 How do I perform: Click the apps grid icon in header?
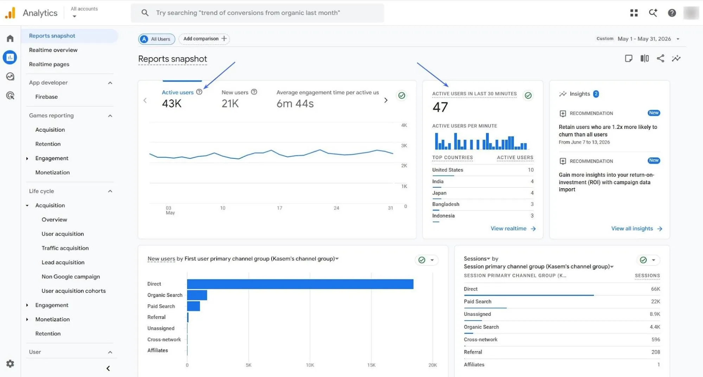[634, 13]
